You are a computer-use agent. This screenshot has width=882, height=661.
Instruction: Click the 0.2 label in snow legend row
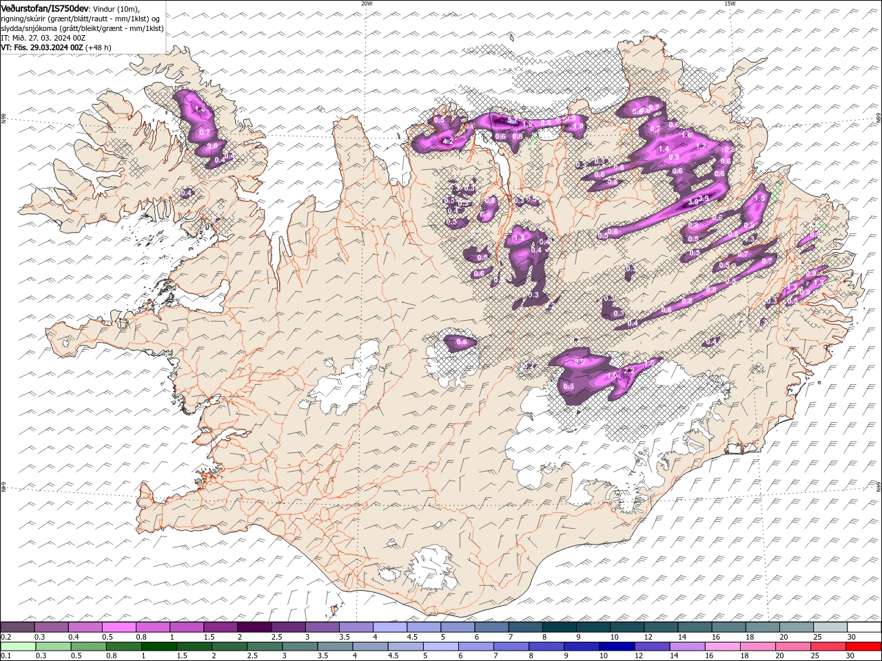tap(6, 637)
